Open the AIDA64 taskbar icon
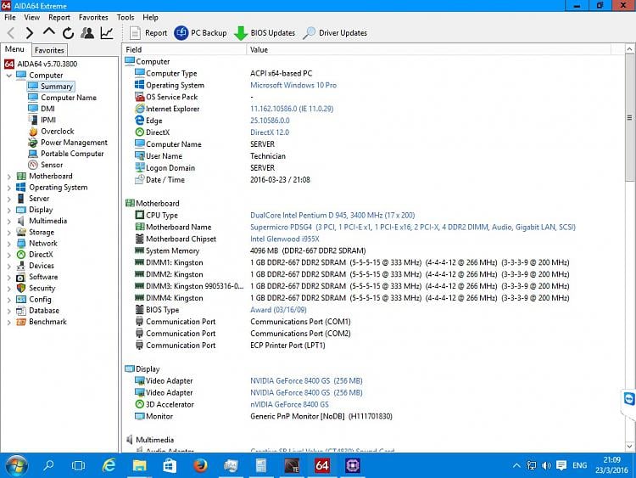636x478 pixels. (322, 465)
